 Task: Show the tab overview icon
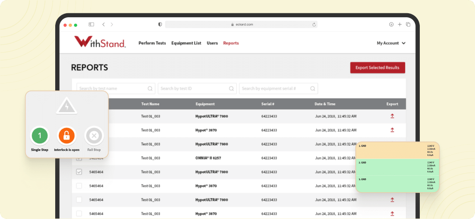coord(408,25)
